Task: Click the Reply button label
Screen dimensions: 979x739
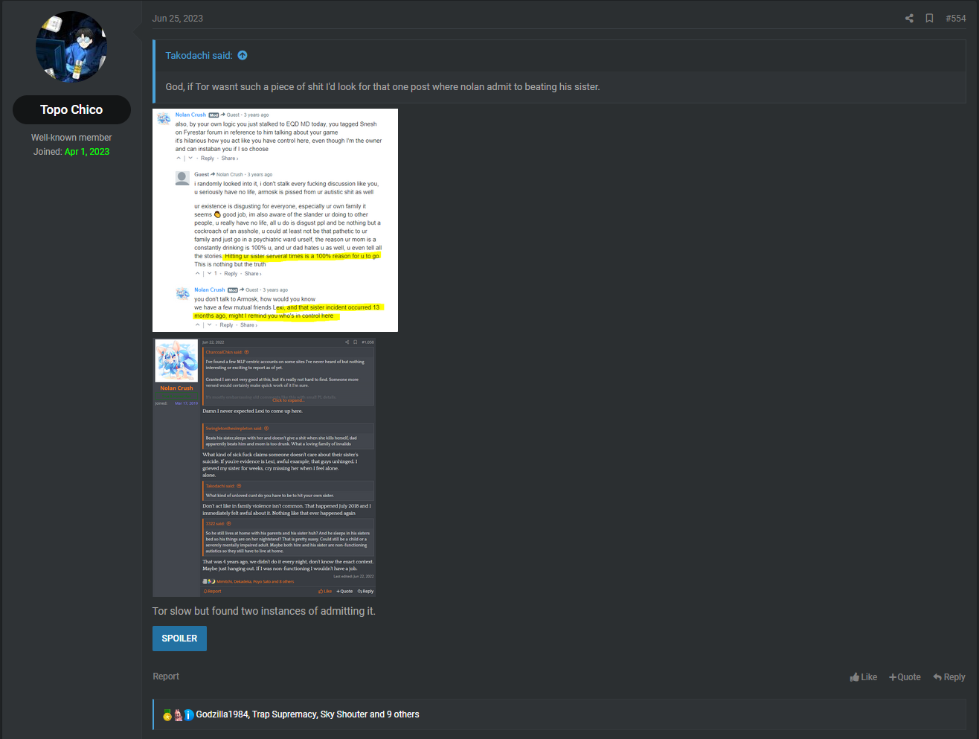Action: [954, 677]
